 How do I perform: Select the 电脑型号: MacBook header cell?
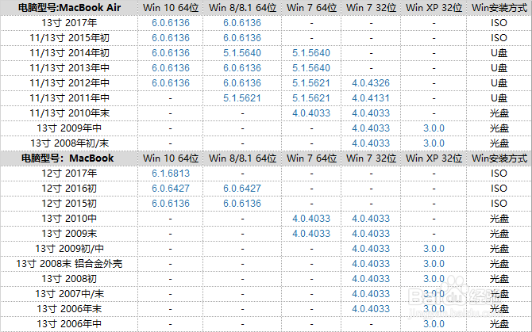pyautogui.click(x=67, y=158)
